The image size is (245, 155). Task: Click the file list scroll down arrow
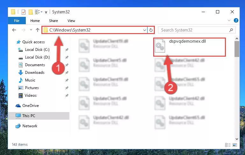pos(237,139)
